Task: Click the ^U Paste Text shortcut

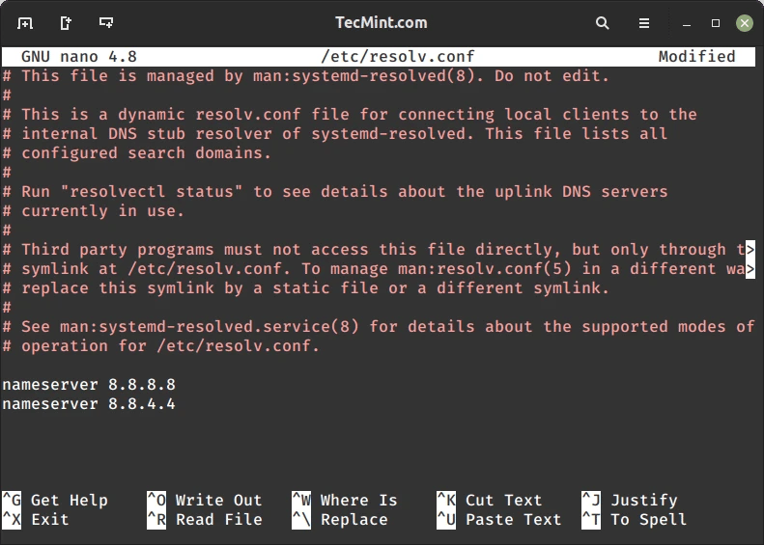Action: coord(498,519)
